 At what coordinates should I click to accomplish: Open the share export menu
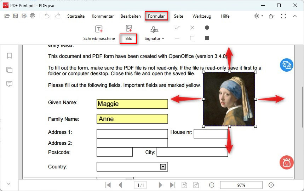(272, 16)
